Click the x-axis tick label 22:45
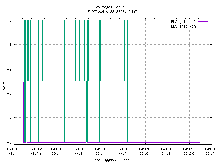218x163 pixels. [x=123, y=153]
